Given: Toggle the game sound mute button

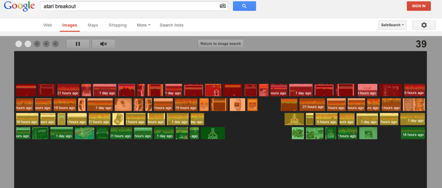Looking at the screenshot, I should pos(104,44).
